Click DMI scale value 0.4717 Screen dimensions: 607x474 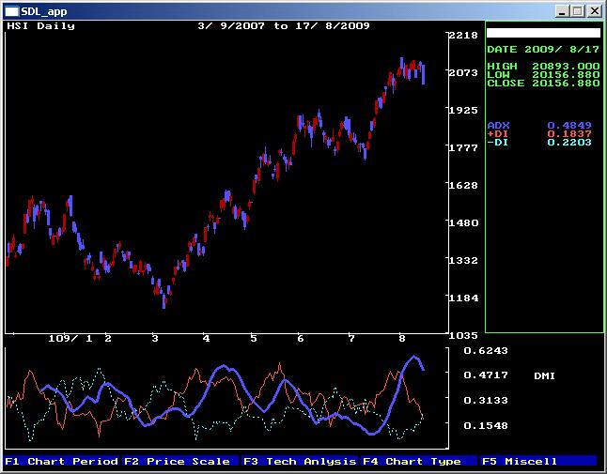tap(486, 375)
